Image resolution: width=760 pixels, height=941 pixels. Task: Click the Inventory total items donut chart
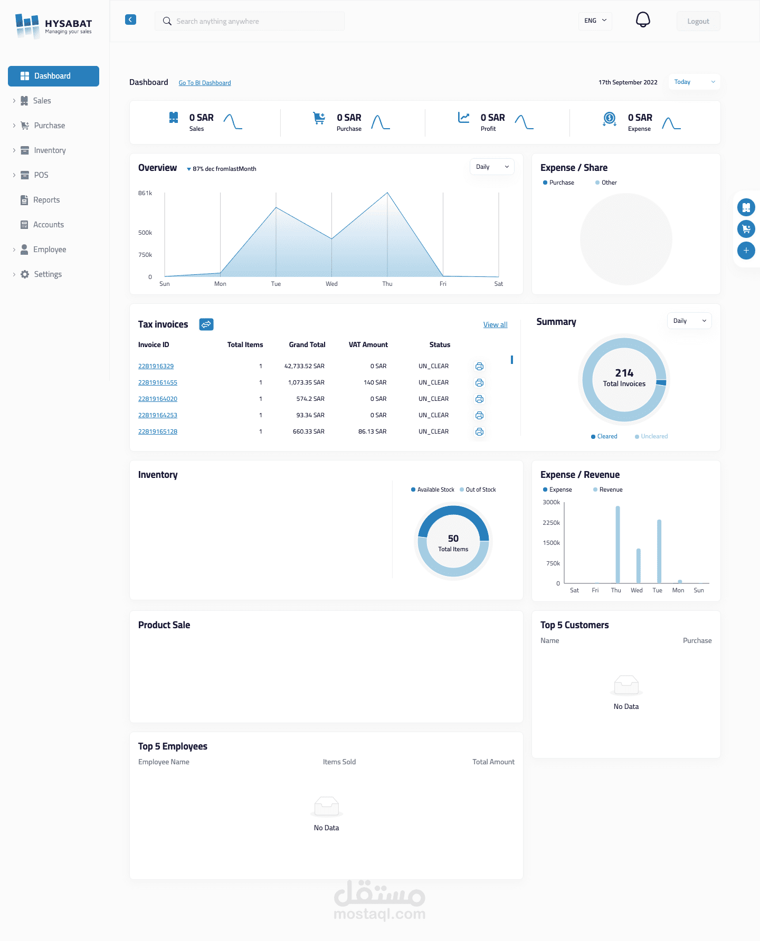(453, 541)
